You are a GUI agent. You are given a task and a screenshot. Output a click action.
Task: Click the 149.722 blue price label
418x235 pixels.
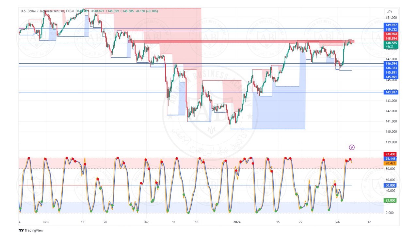point(391,29)
